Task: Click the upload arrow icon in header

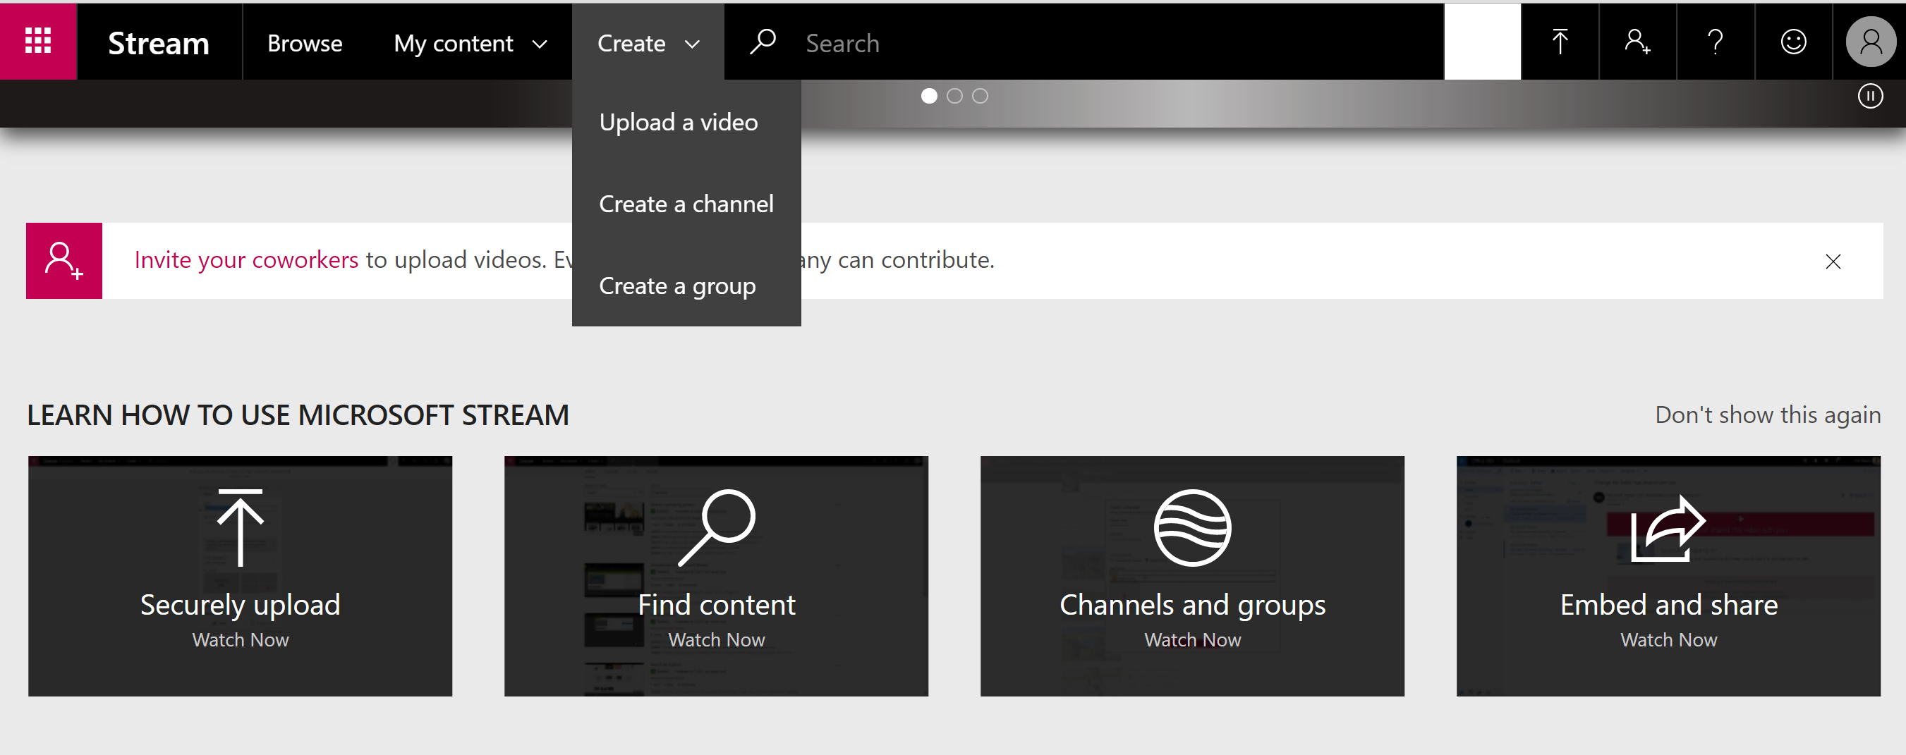Action: point(1560,42)
